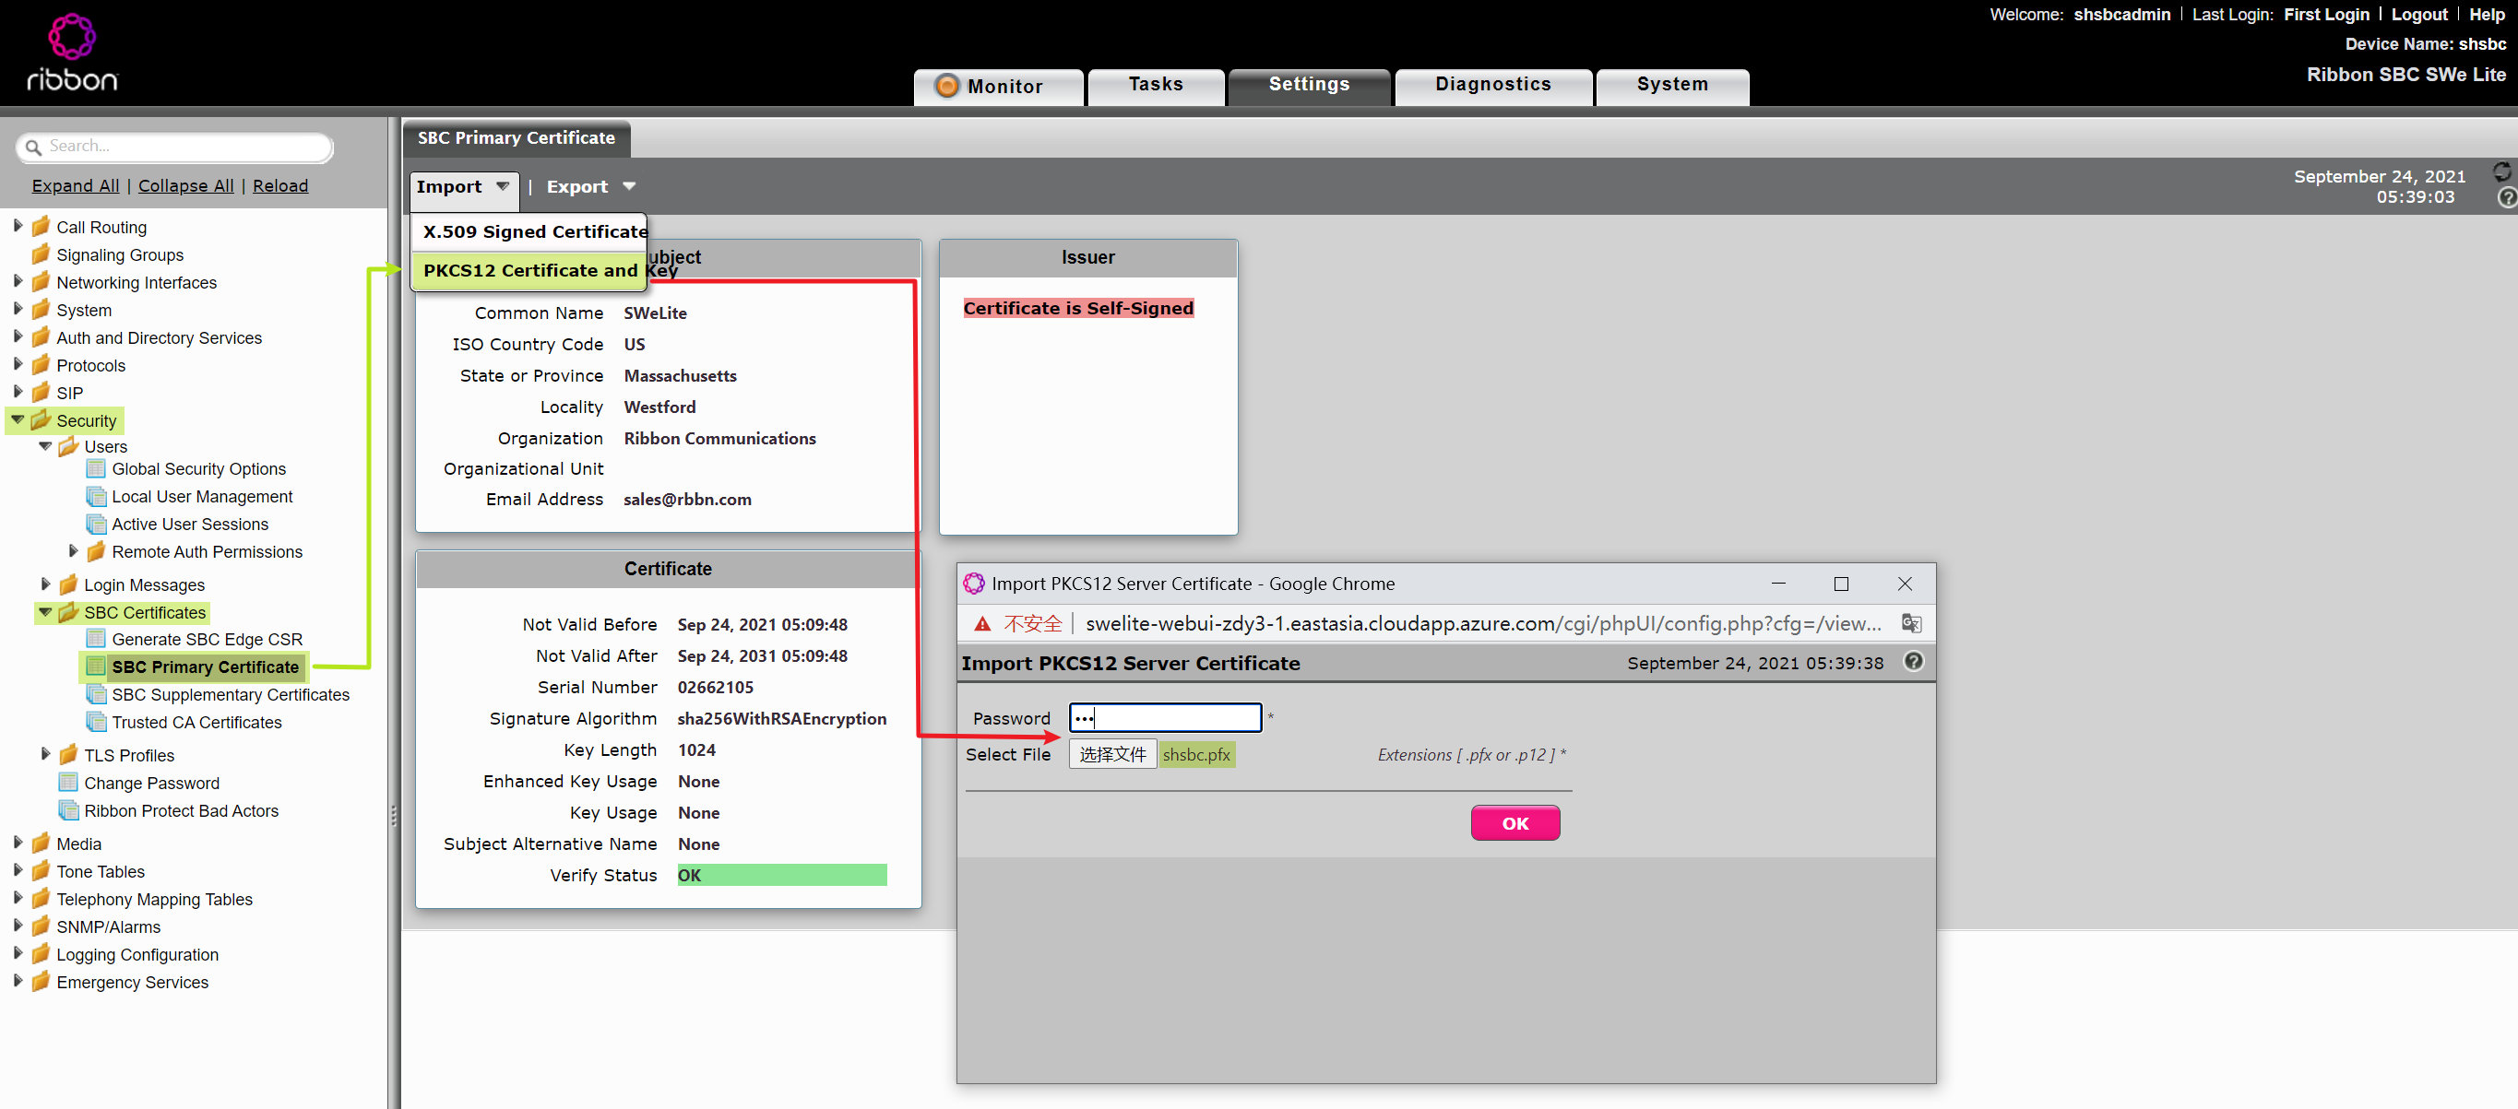Open SBC Supplementary Certificates tree item
2518x1109 pixels.
pos(230,695)
